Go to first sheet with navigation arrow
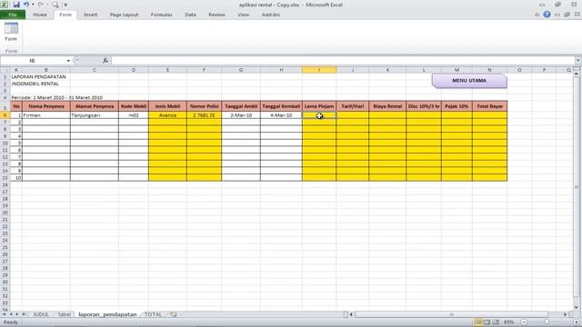This screenshot has width=582, height=327. pos(4,314)
